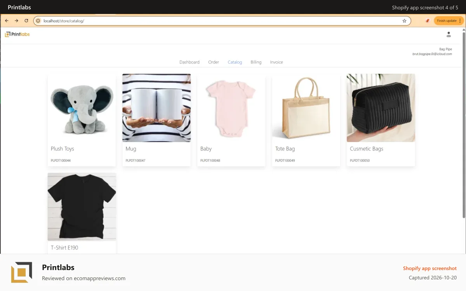Open the Dashboard tab
This screenshot has height=291, width=466.
(190, 62)
